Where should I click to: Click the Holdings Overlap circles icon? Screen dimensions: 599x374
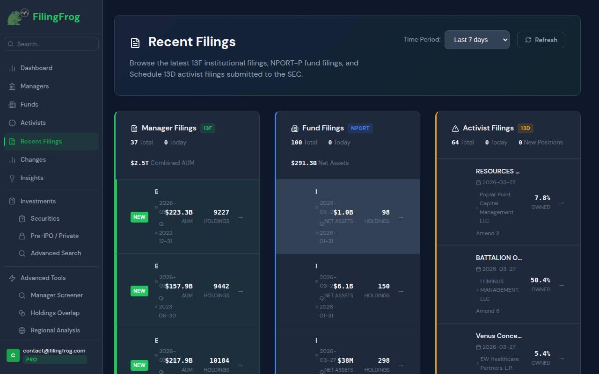(22, 313)
